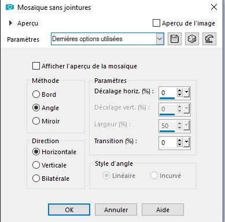Click the OK button
The width and height of the screenshot is (225, 222).
(x=69, y=210)
